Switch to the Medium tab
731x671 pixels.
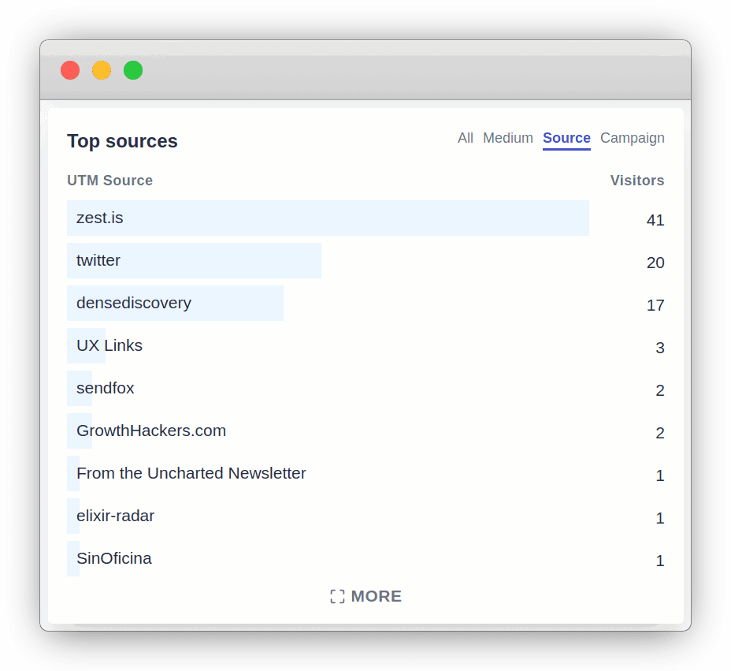tap(507, 138)
